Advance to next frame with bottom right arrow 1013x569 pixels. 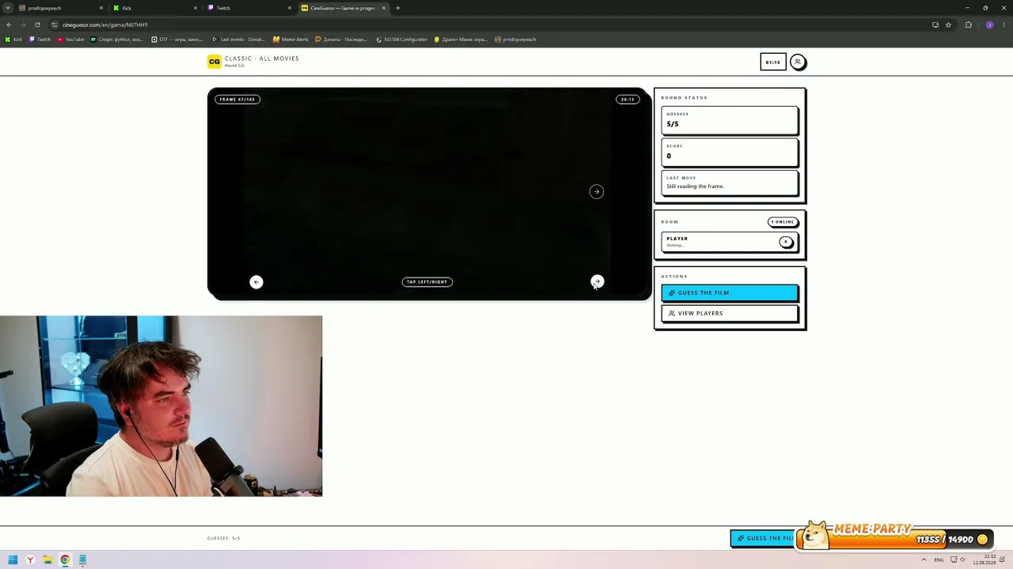pyautogui.click(x=598, y=282)
